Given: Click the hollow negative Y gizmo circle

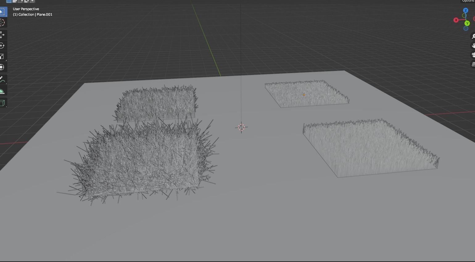Looking at the screenshot, I should [464, 15].
